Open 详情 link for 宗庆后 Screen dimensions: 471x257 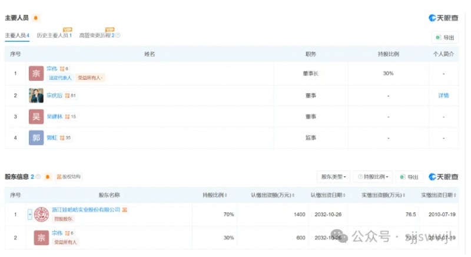pos(443,95)
